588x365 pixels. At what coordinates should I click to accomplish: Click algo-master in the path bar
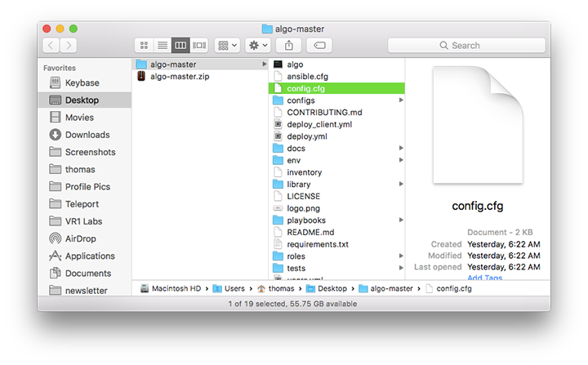coord(385,288)
